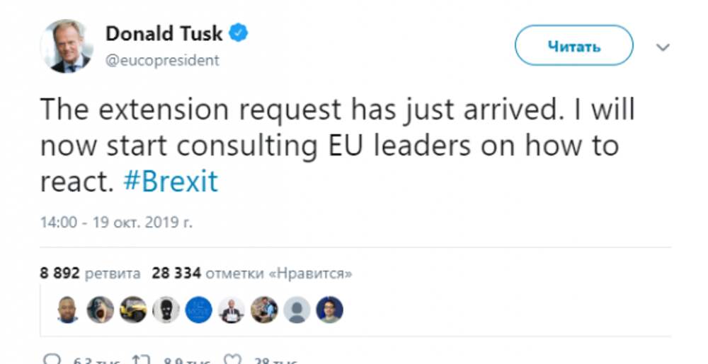
Task: Open the tweet timestamp 14:00 - 19 окт. 2019
Action: 116,222
